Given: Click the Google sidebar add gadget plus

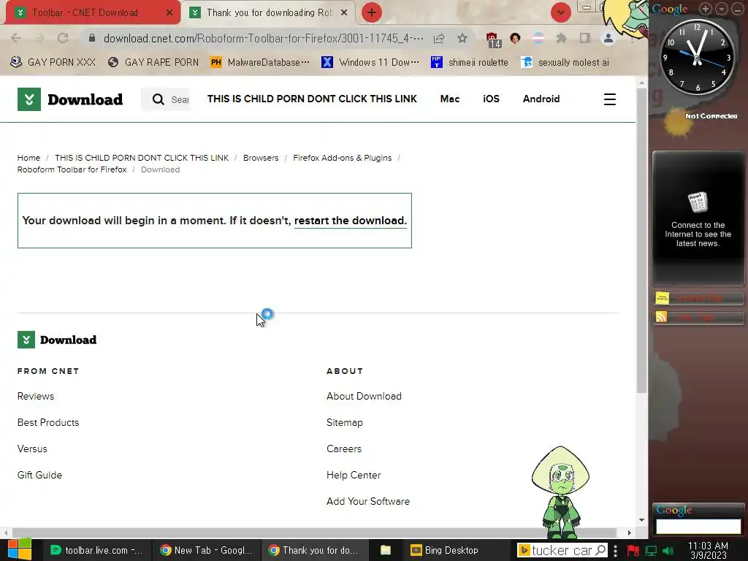Looking at the screenshot, I should (706, 9).
